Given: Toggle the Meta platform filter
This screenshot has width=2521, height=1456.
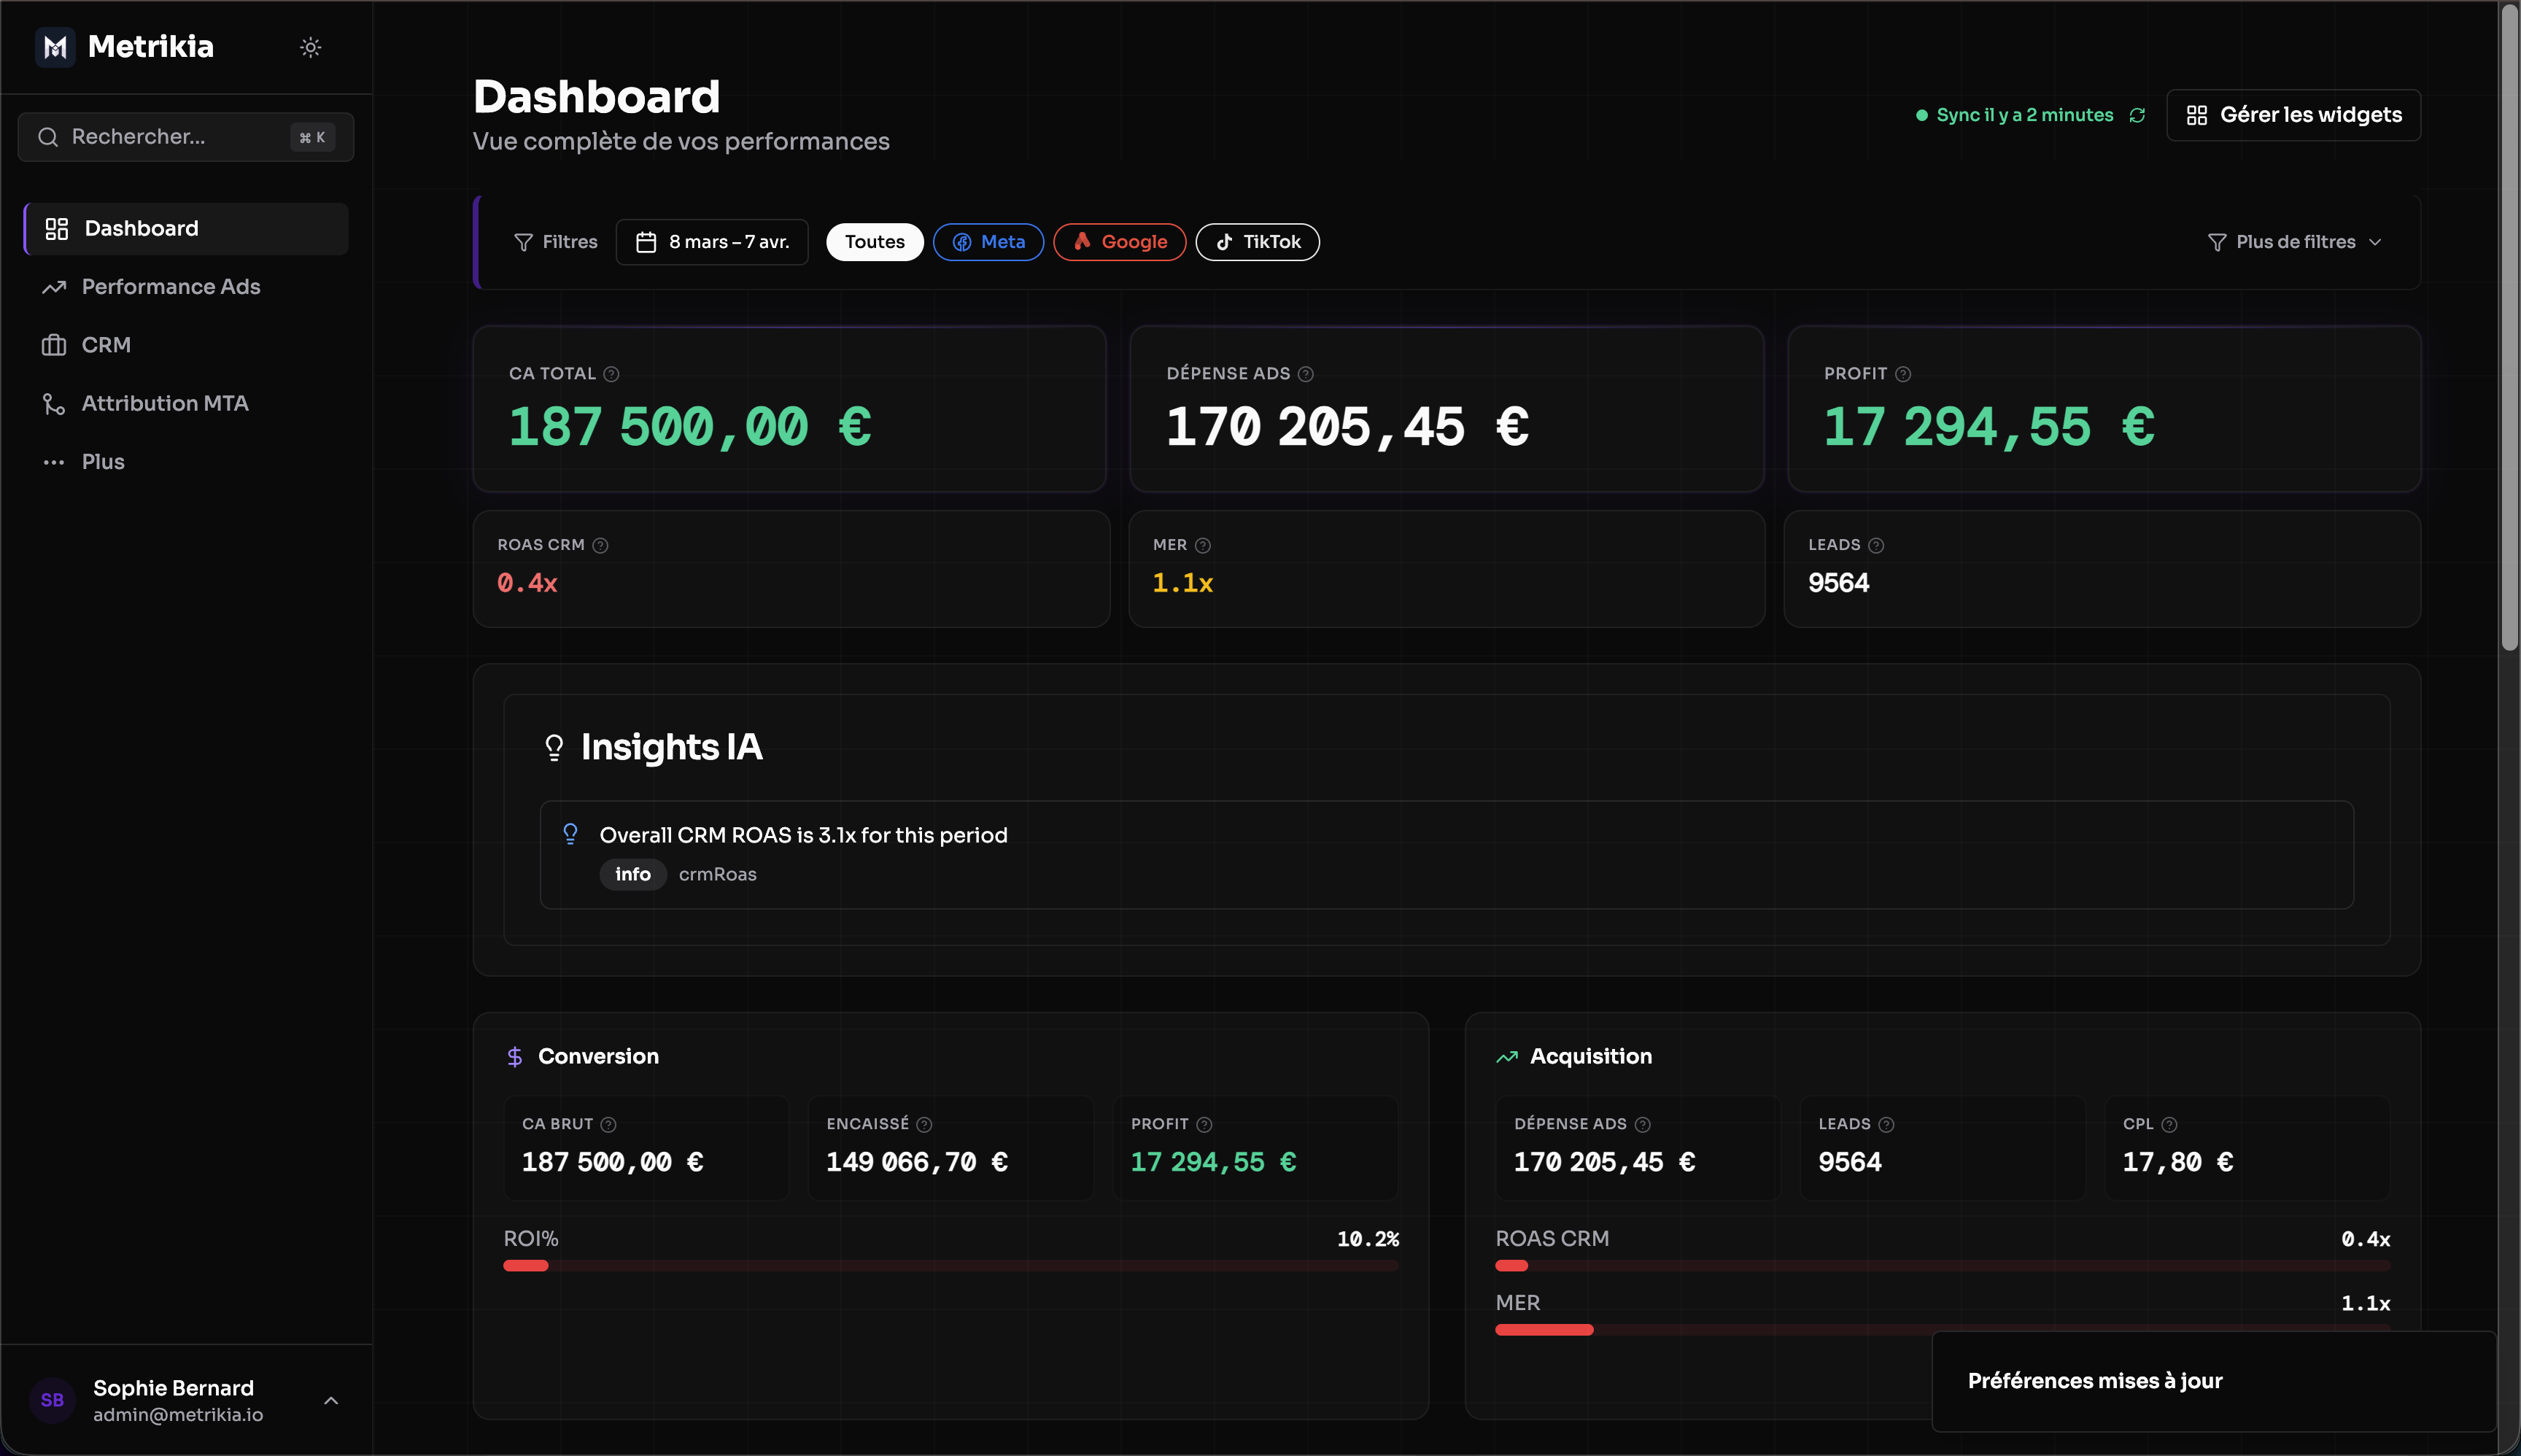Looking at the screenshot, I should [x=988, y=241].
